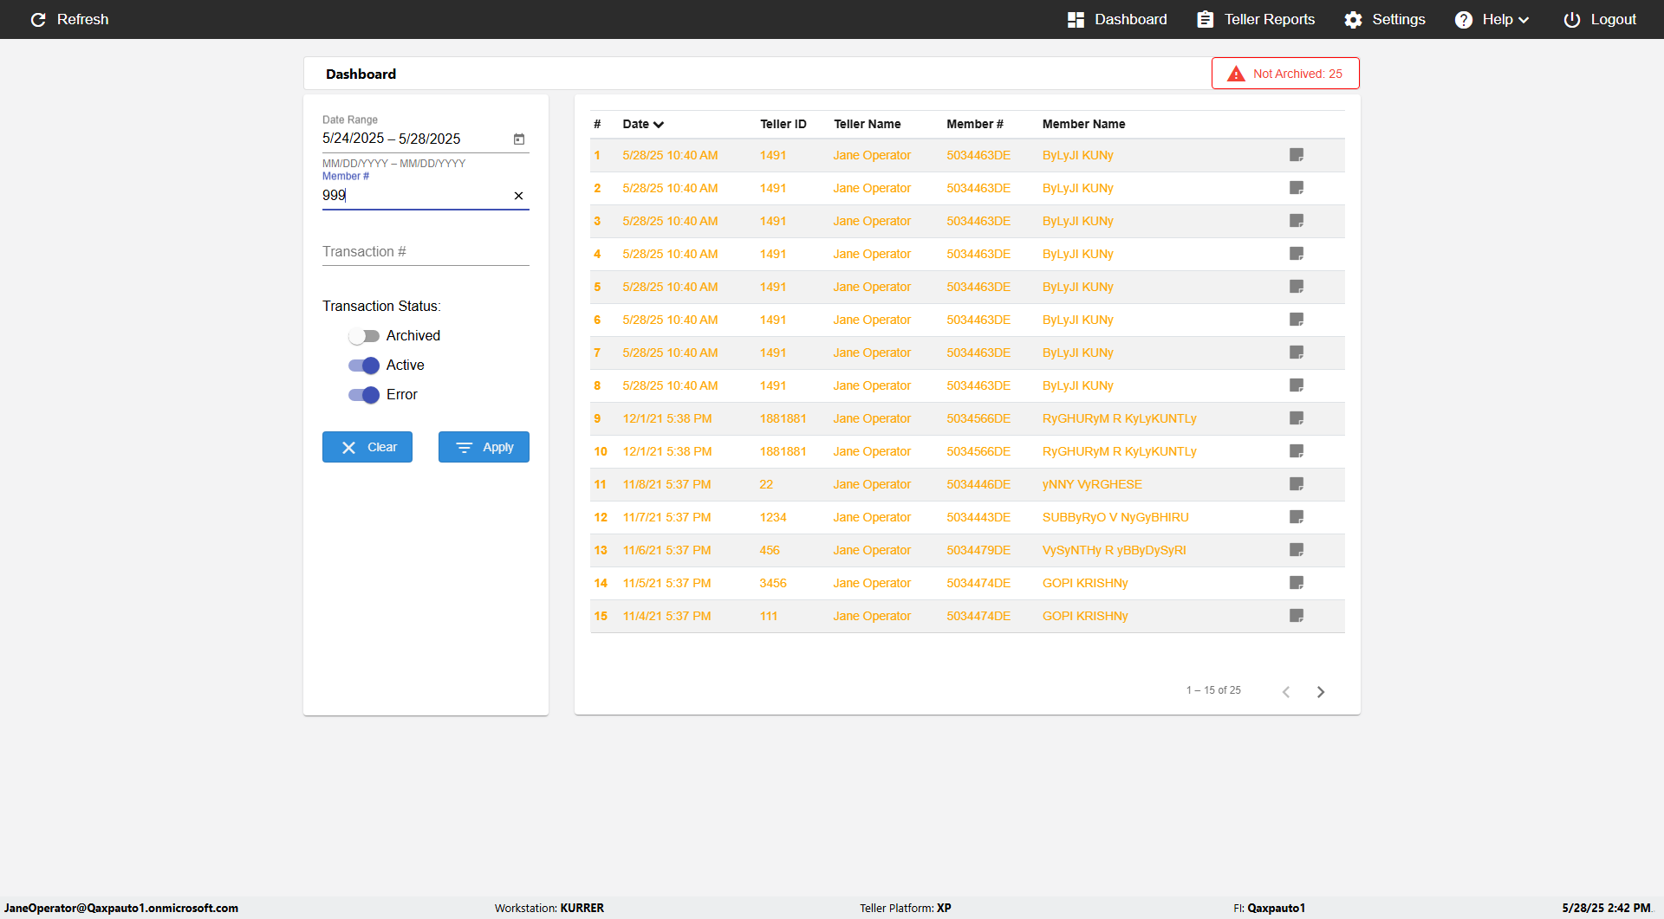Click member number 5034479DE
1664x919 pixels.
pyautogui.click(x=978, y=550)
